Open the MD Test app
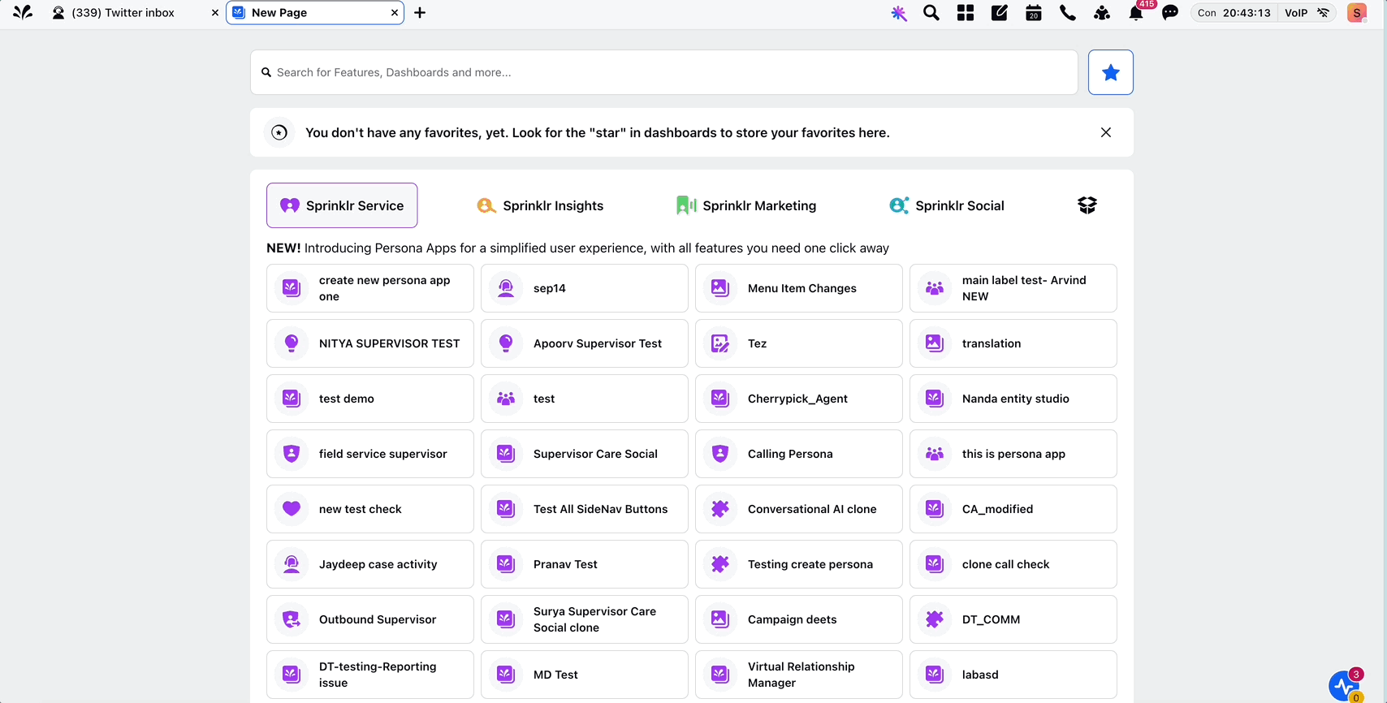The height and width of the screenshot is (703, 1387). click(584, 675)
